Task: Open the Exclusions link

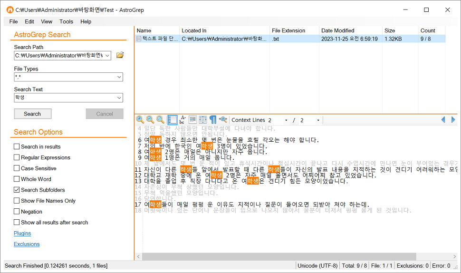Action: [x=27, y=244]
